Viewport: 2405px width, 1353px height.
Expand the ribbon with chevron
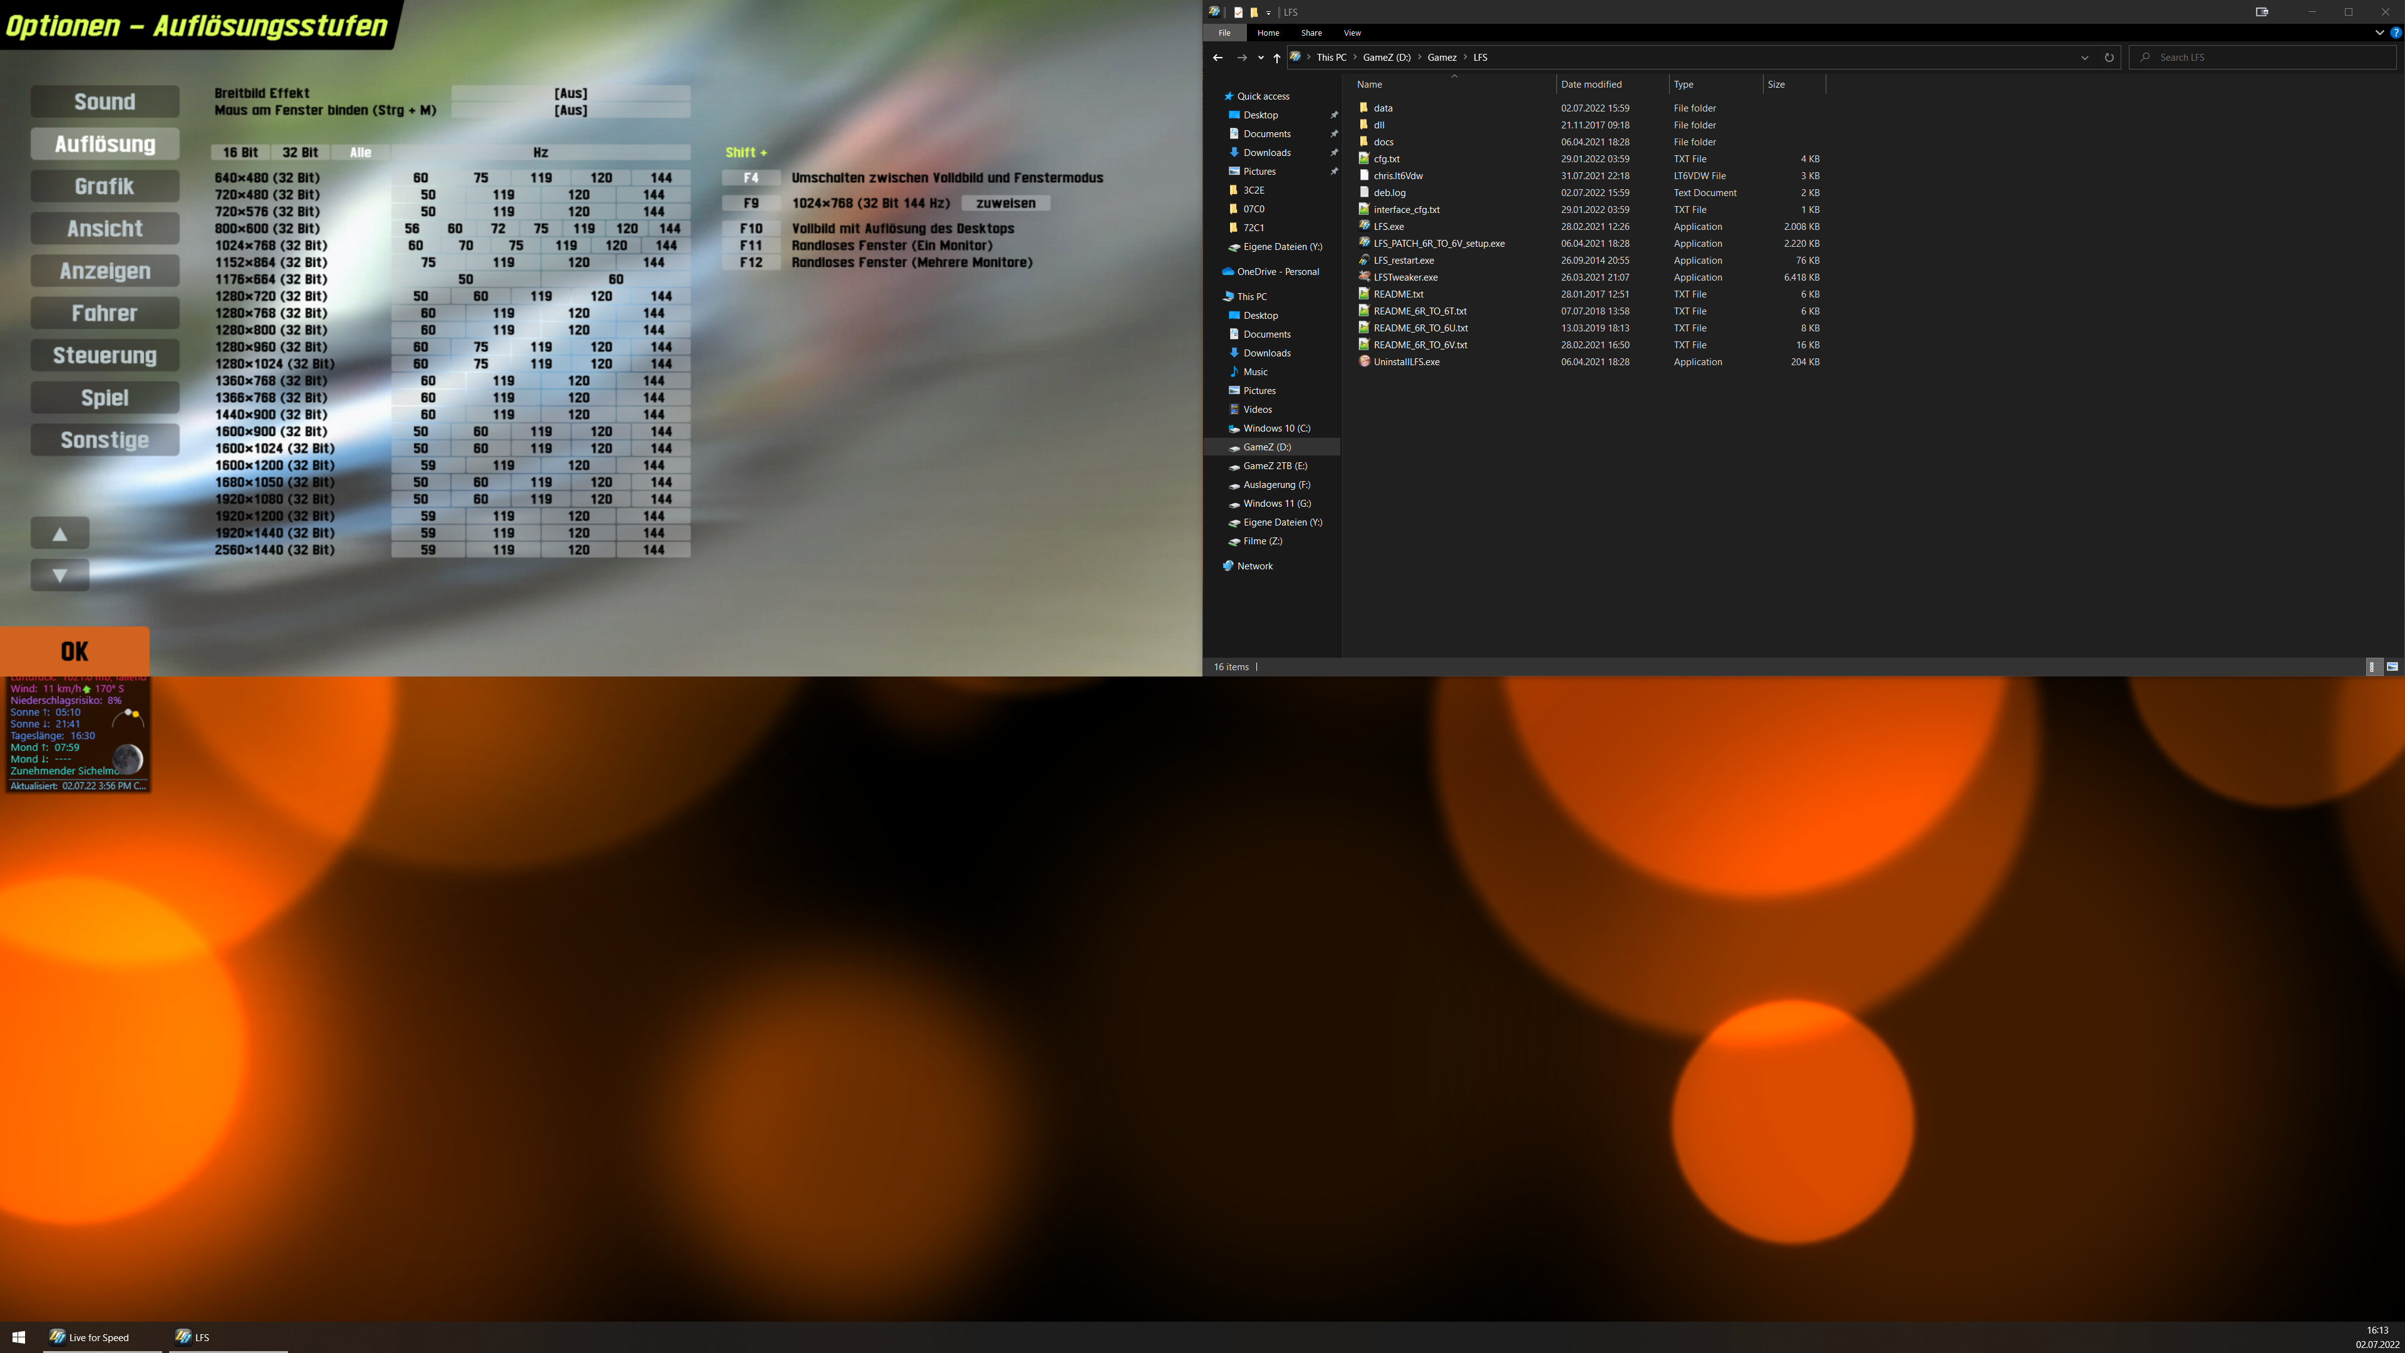[2379, 33]
